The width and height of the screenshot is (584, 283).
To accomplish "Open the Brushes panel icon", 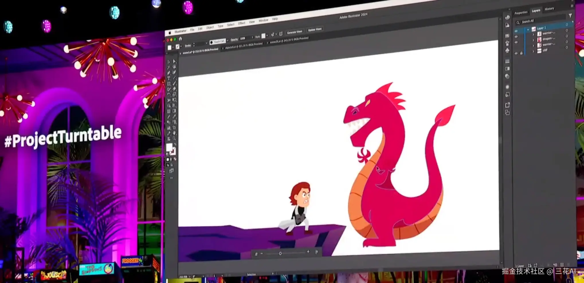I will 507,43.
